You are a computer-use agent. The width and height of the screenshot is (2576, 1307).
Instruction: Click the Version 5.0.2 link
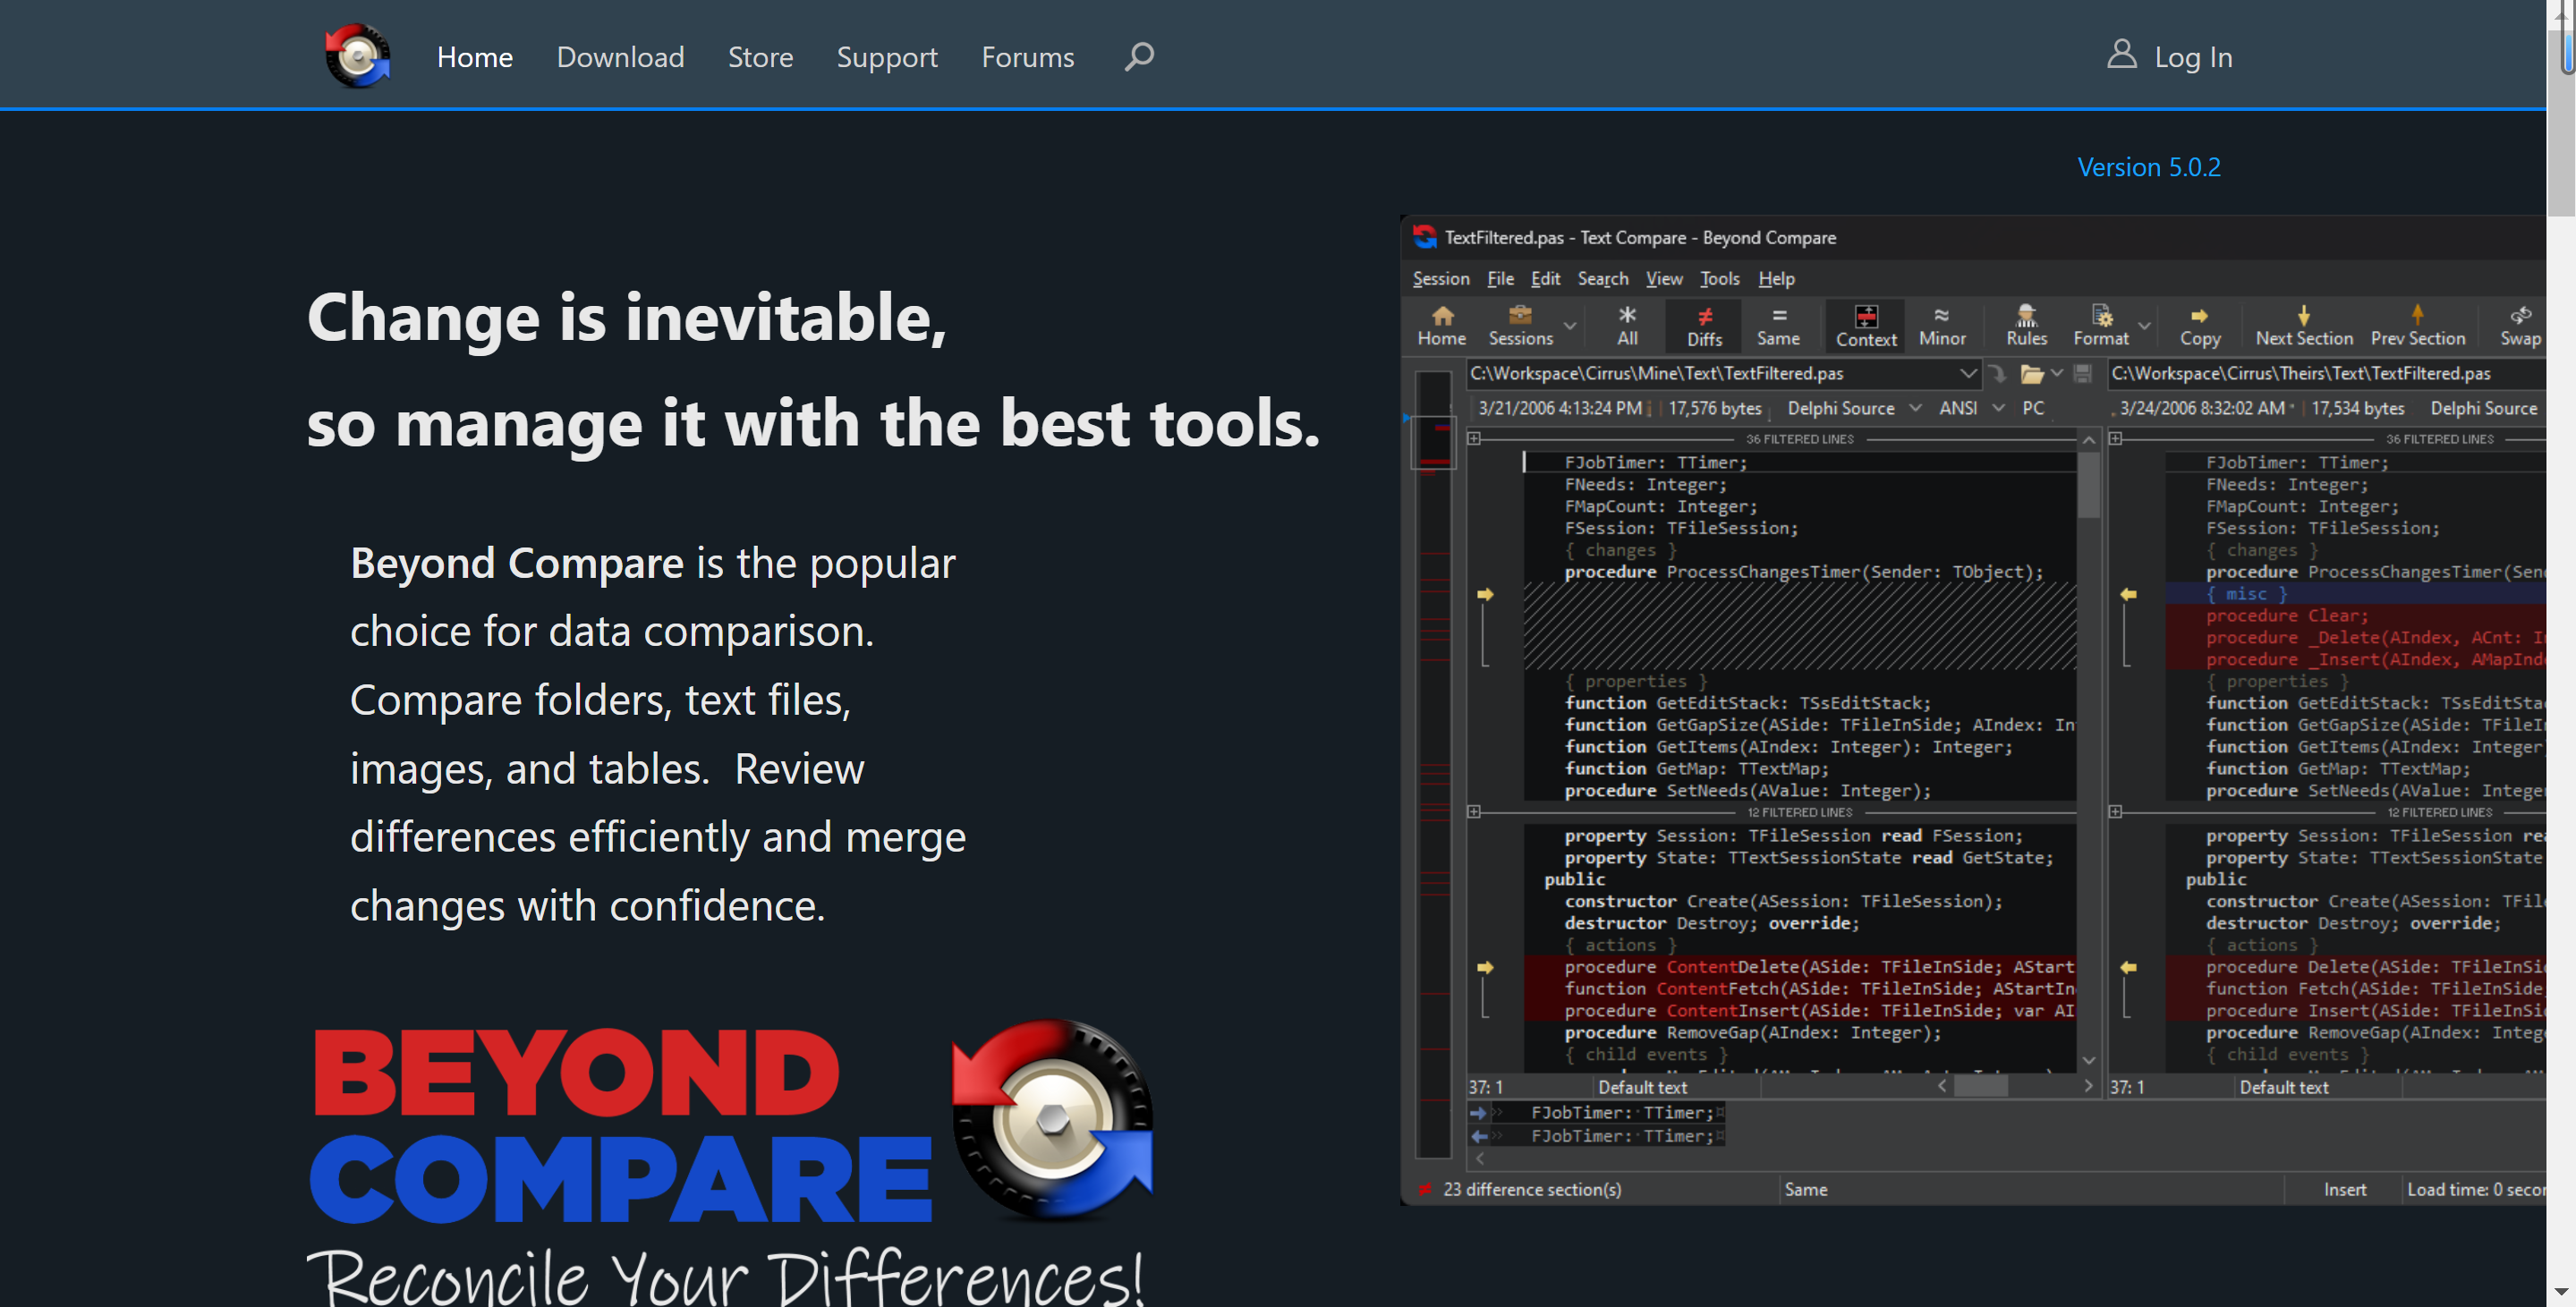(x=2148, y=167)
